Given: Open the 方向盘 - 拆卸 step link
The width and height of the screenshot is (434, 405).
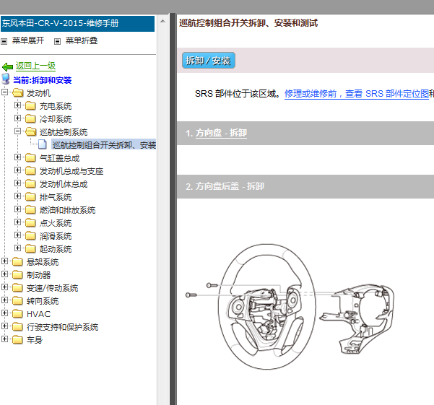Looking at the screenshot, I should (221, 133).
